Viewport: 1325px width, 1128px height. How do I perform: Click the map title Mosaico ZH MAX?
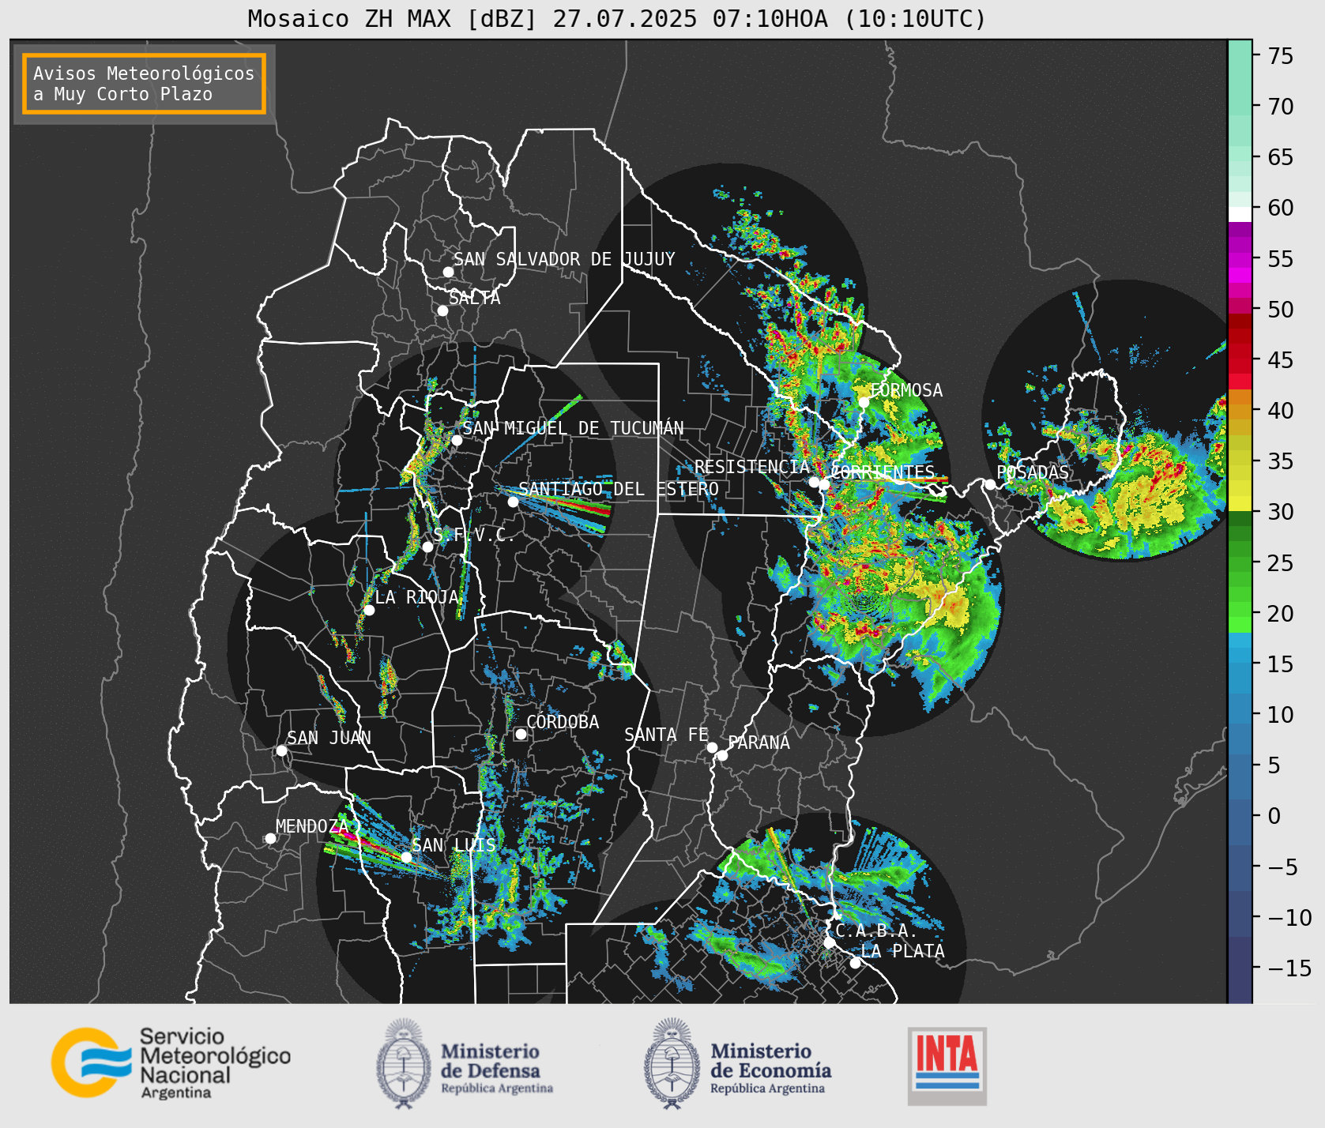coord(617,18)
